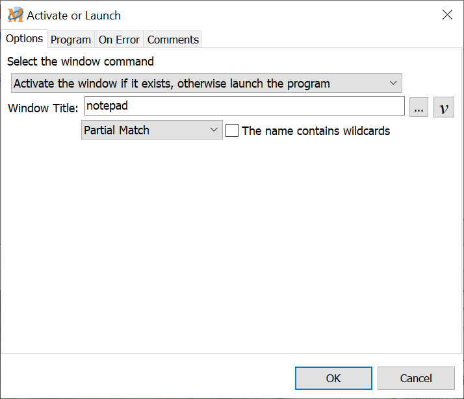The width and height of the screenshot is (464, 399).
Task: Cancel the dialog
Action: (x=416, y=378)
